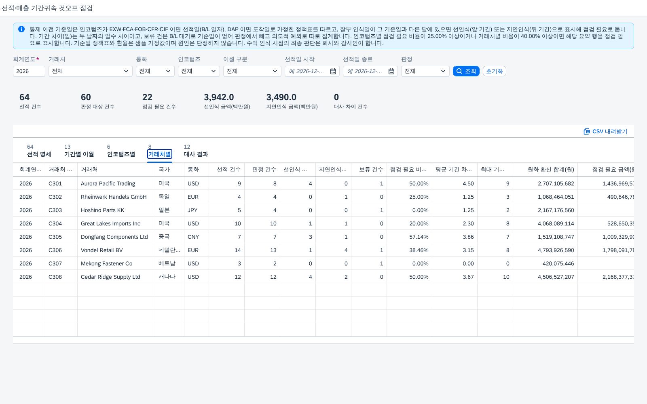Image resolution: width=647 pixels, height=404 pixels.
Task: Click the info icon in the notice banner
Action: (x=21, y=29)
